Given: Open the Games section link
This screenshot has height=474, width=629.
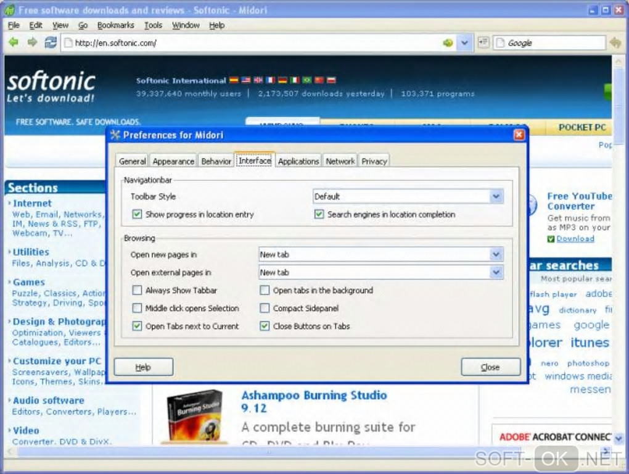Looking at the screenshot, I should coord(28,282).
